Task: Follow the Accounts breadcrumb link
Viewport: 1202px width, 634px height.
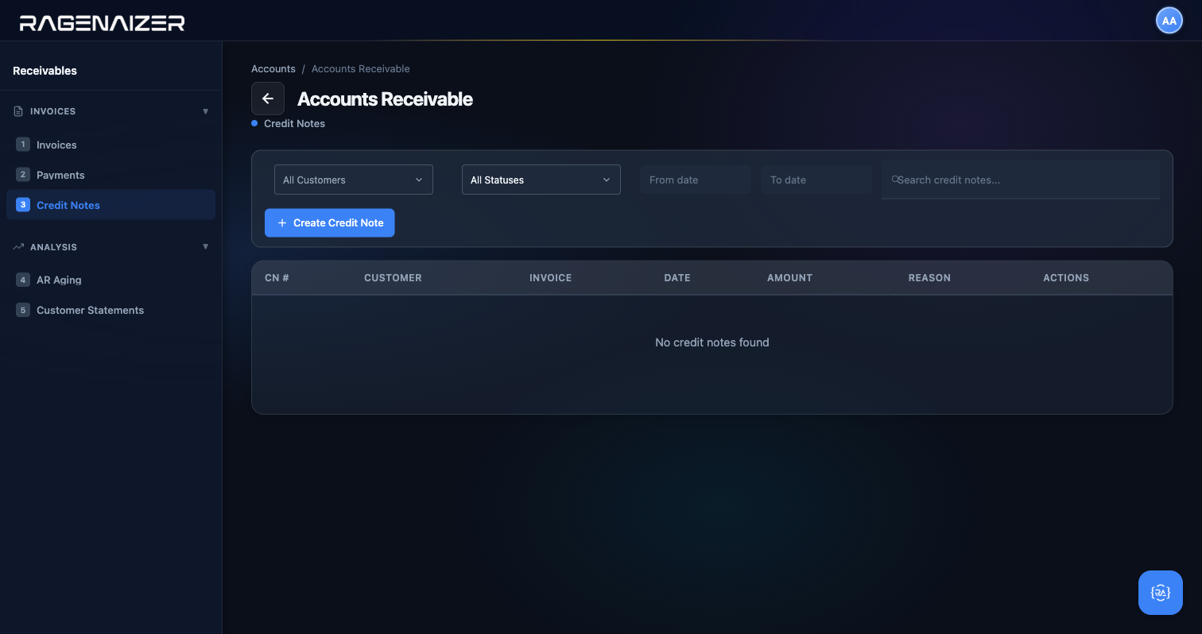Action: 273,69
